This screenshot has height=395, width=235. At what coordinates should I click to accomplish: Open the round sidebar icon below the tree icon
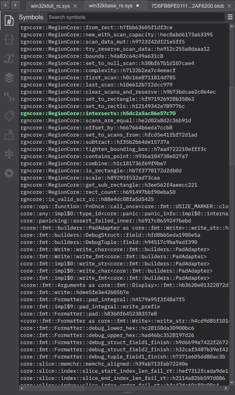9,173
